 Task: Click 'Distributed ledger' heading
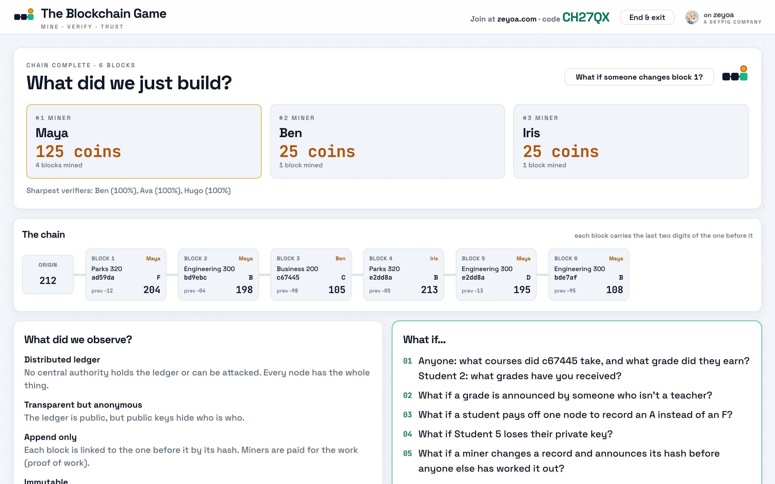click(x=62, y=360)
